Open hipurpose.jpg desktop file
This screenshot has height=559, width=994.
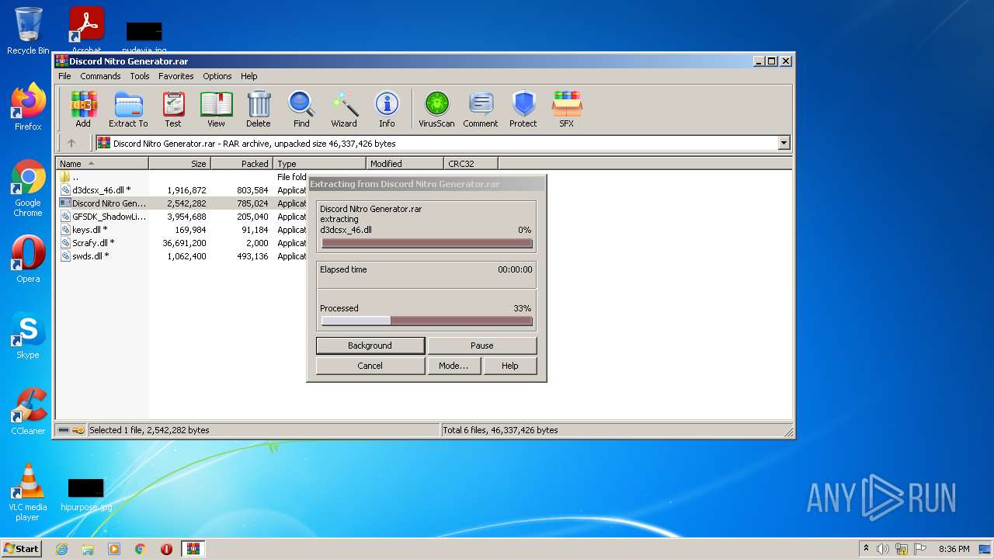tap(86, 495)
